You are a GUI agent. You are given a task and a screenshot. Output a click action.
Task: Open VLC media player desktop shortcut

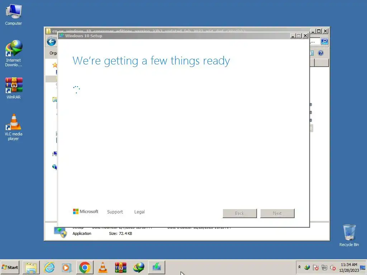pos(13,127)
